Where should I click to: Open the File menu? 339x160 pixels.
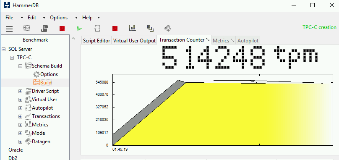pyautogui.click(x=9, y=18)
